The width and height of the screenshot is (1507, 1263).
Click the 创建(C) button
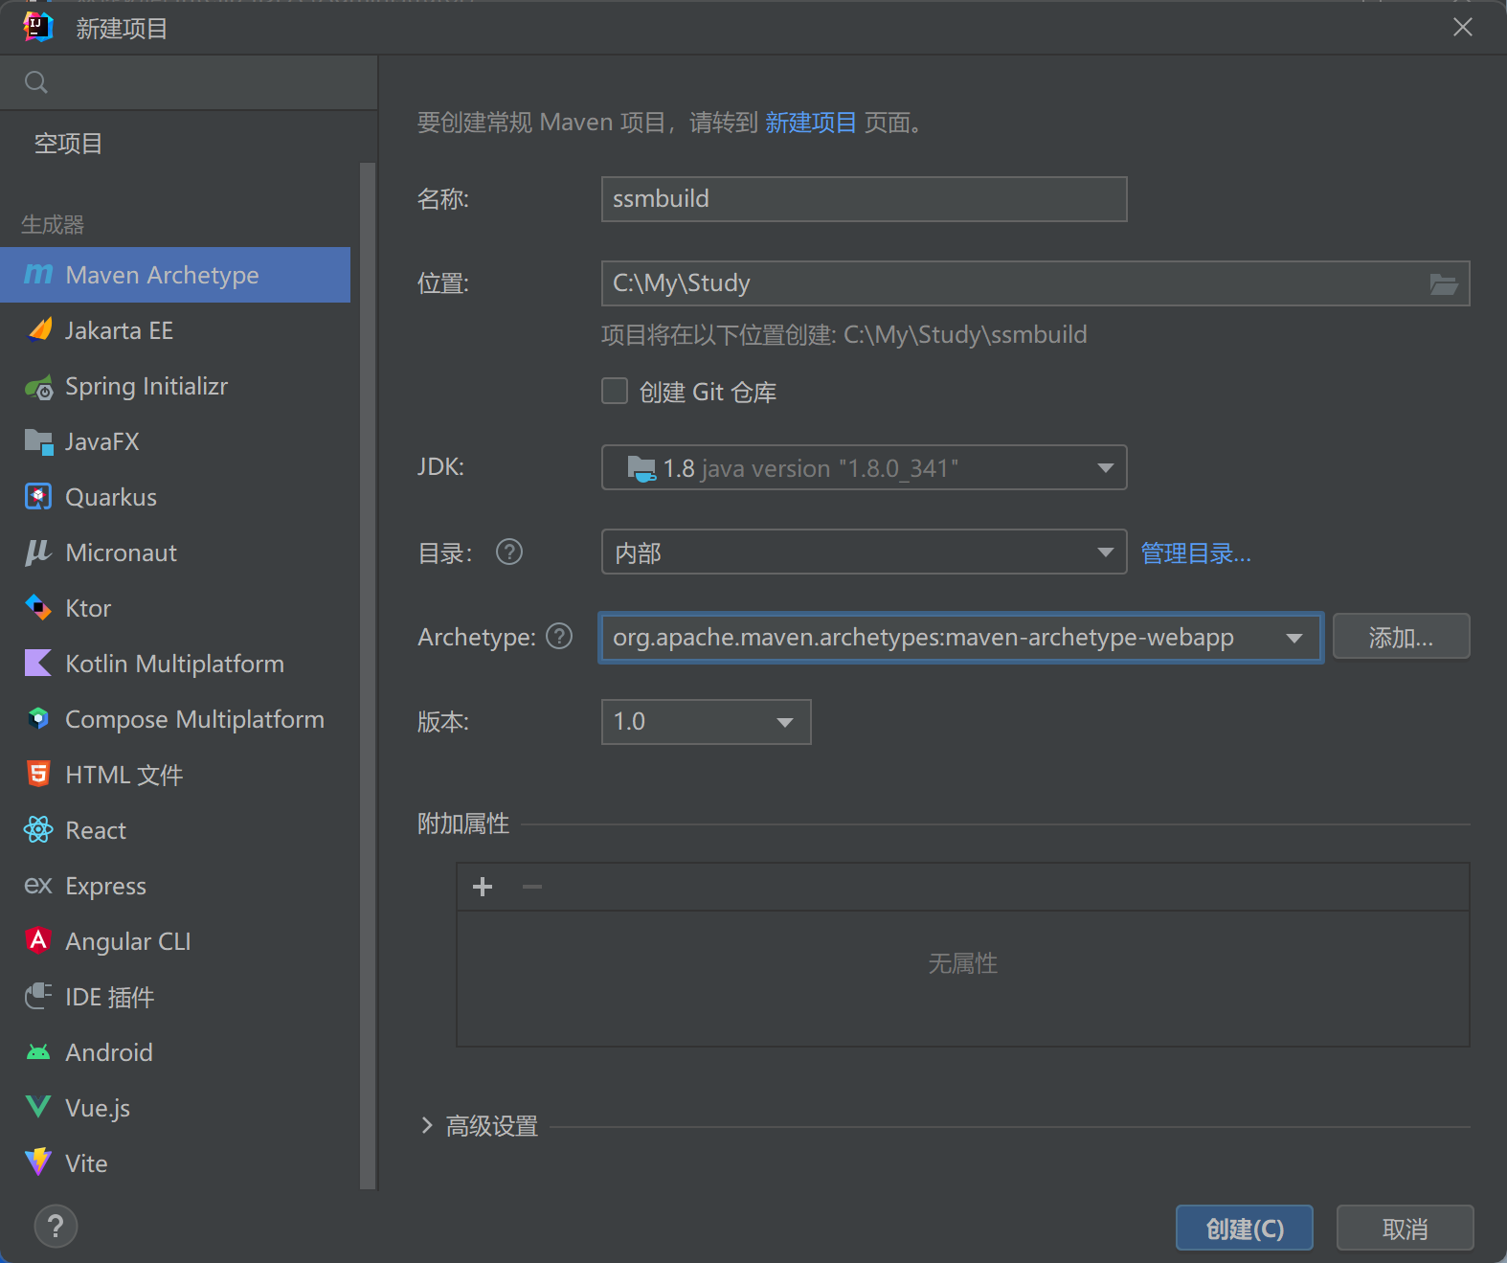pos(1245,1228)
